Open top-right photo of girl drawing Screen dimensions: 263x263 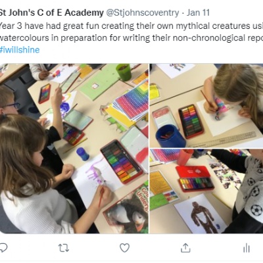pos(206,106)
